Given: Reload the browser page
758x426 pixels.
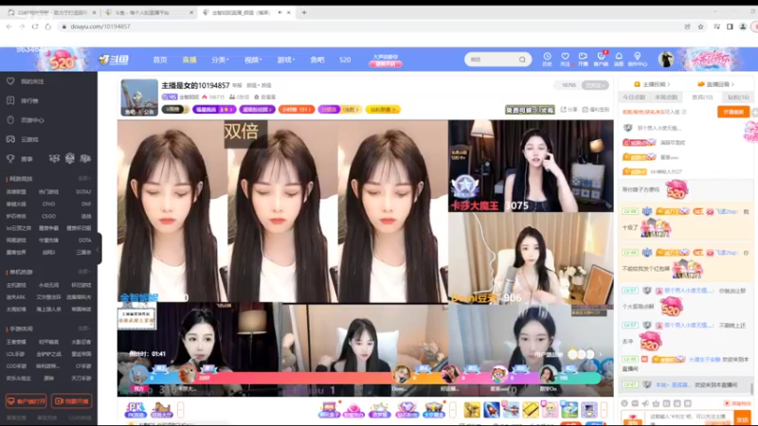Looking at the screenshot, I should tap(35, 27).
